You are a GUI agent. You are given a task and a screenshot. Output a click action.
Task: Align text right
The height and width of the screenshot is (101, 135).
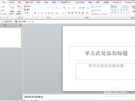[x=76, y=13]
